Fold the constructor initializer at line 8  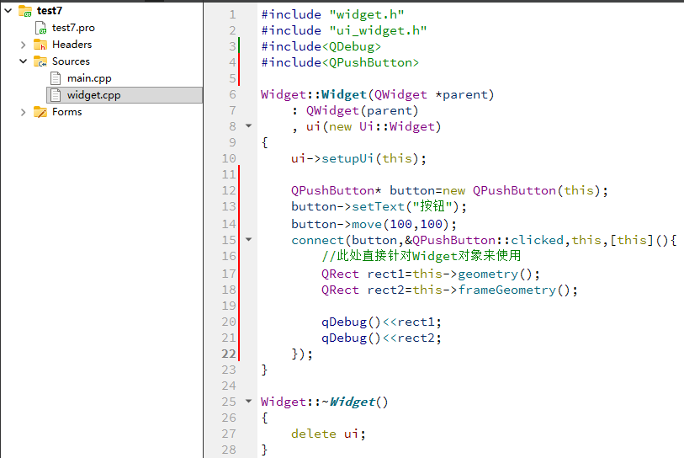pyautogui.click(x=249, y=125)
